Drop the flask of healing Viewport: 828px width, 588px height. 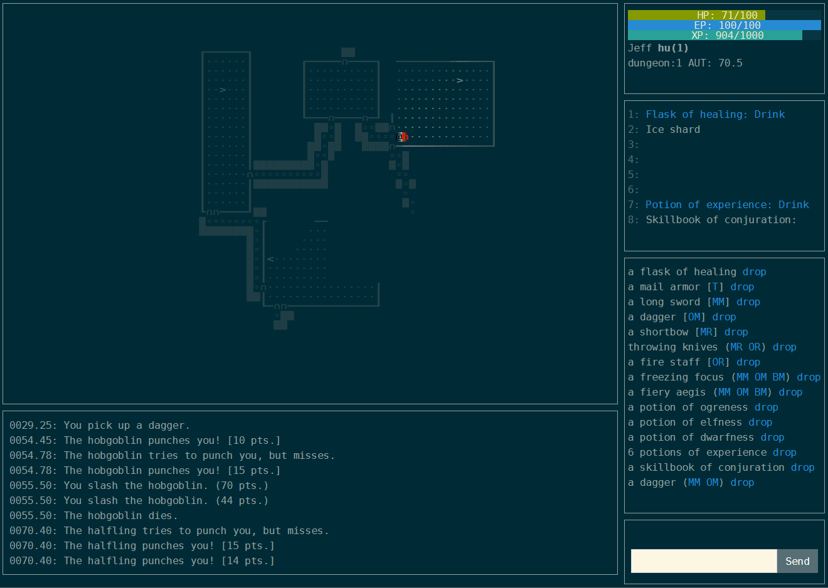[754, 271]
